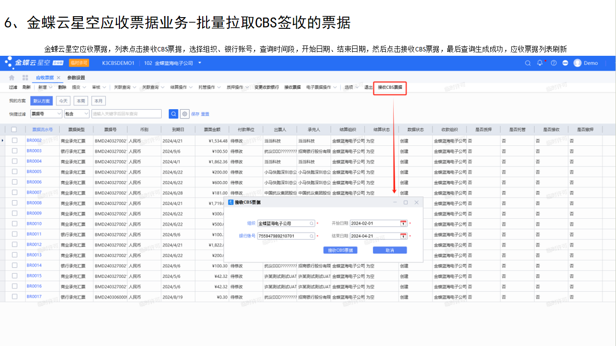
Task: Expand the 审核 toolbar dropdown
Action: tap(104, 87)
